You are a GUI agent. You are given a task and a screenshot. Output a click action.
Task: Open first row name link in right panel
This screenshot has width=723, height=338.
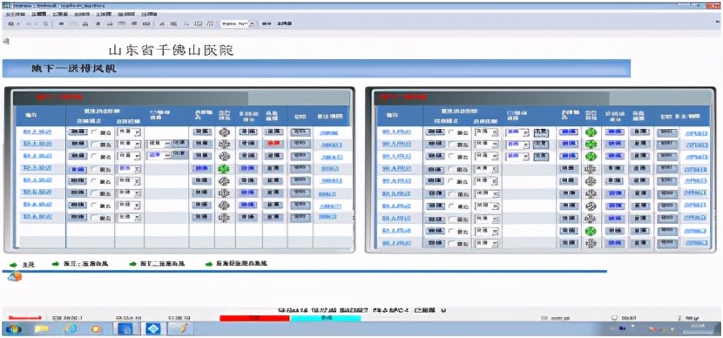coord(396,132)
